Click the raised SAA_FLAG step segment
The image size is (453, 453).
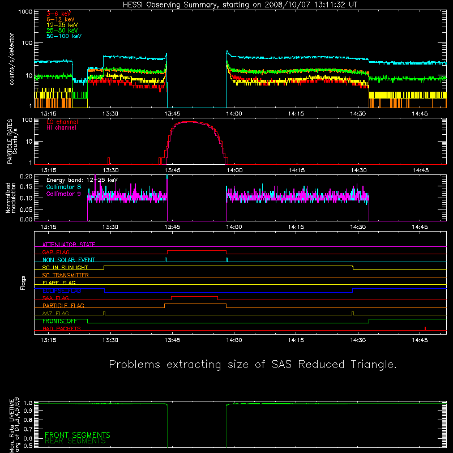coord(194,296)
